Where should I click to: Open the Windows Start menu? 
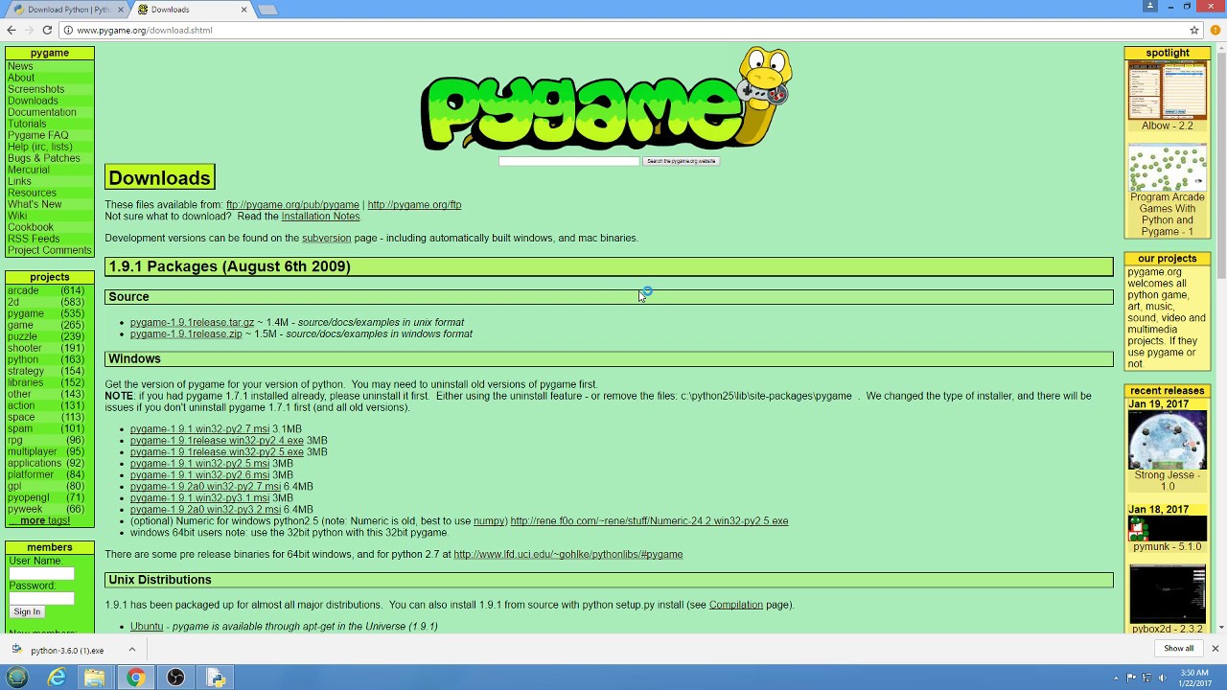17,678
